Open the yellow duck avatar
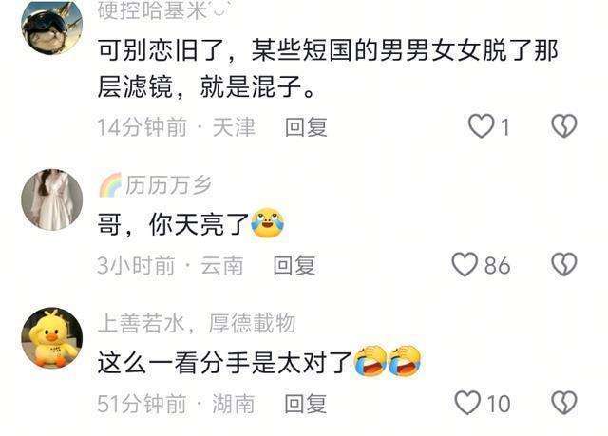 [52, 338]
